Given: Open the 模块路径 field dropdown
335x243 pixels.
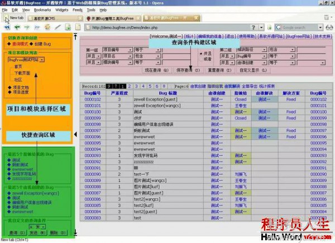Looking at the screenshot, I should point(264,50).
